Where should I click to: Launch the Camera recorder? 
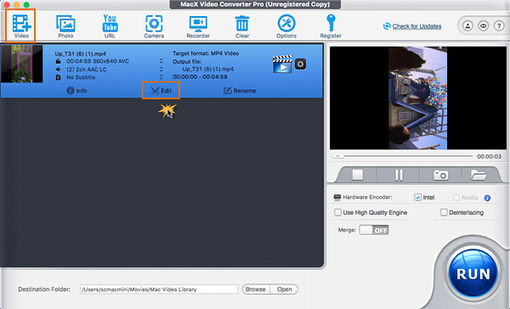(154, 26)
